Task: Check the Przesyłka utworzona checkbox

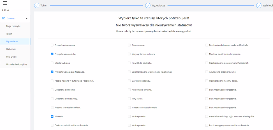Action: coord(52,45)
